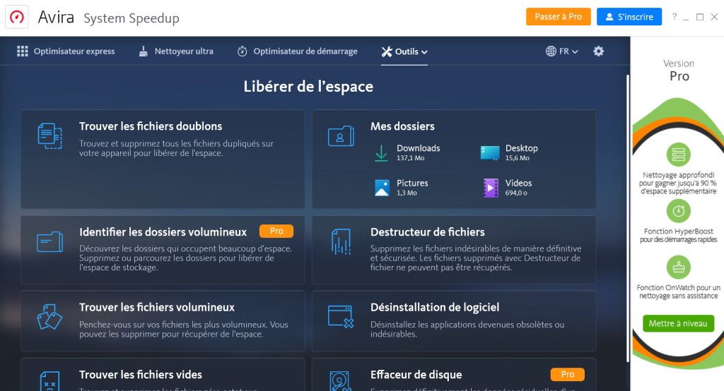Click the Videos size 694,0 o
The width and height of the screenshot is (724, 391).
(x=516, y=193)
